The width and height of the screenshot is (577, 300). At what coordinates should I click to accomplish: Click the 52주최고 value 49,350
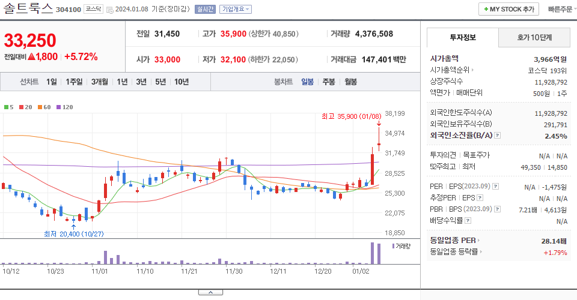[530, 167]
